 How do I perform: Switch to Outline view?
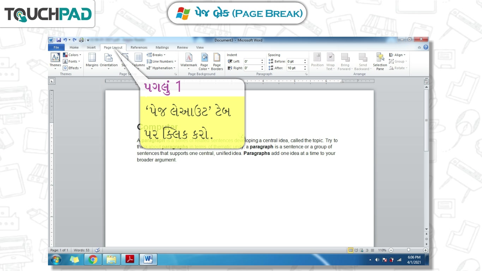(367, 250)
